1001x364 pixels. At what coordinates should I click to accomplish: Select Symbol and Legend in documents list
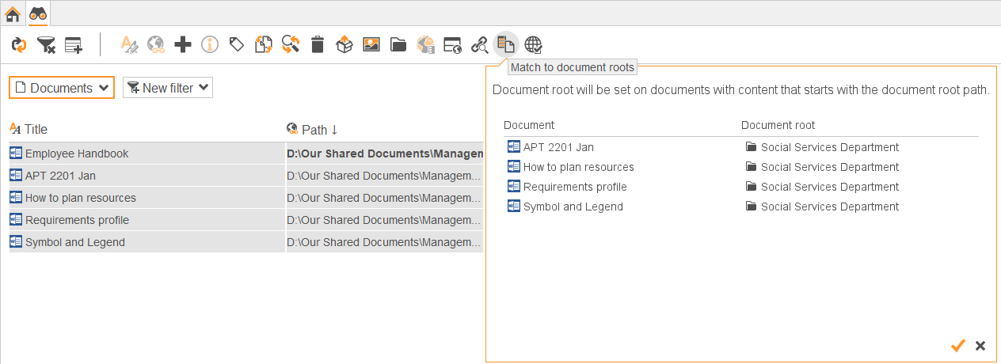245,242
